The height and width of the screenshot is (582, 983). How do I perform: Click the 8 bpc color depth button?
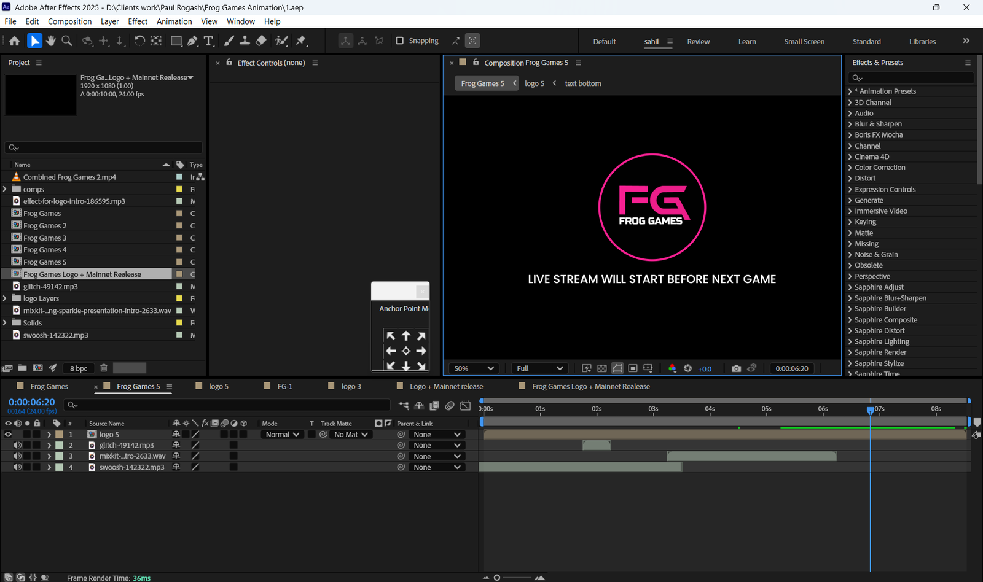79,368
